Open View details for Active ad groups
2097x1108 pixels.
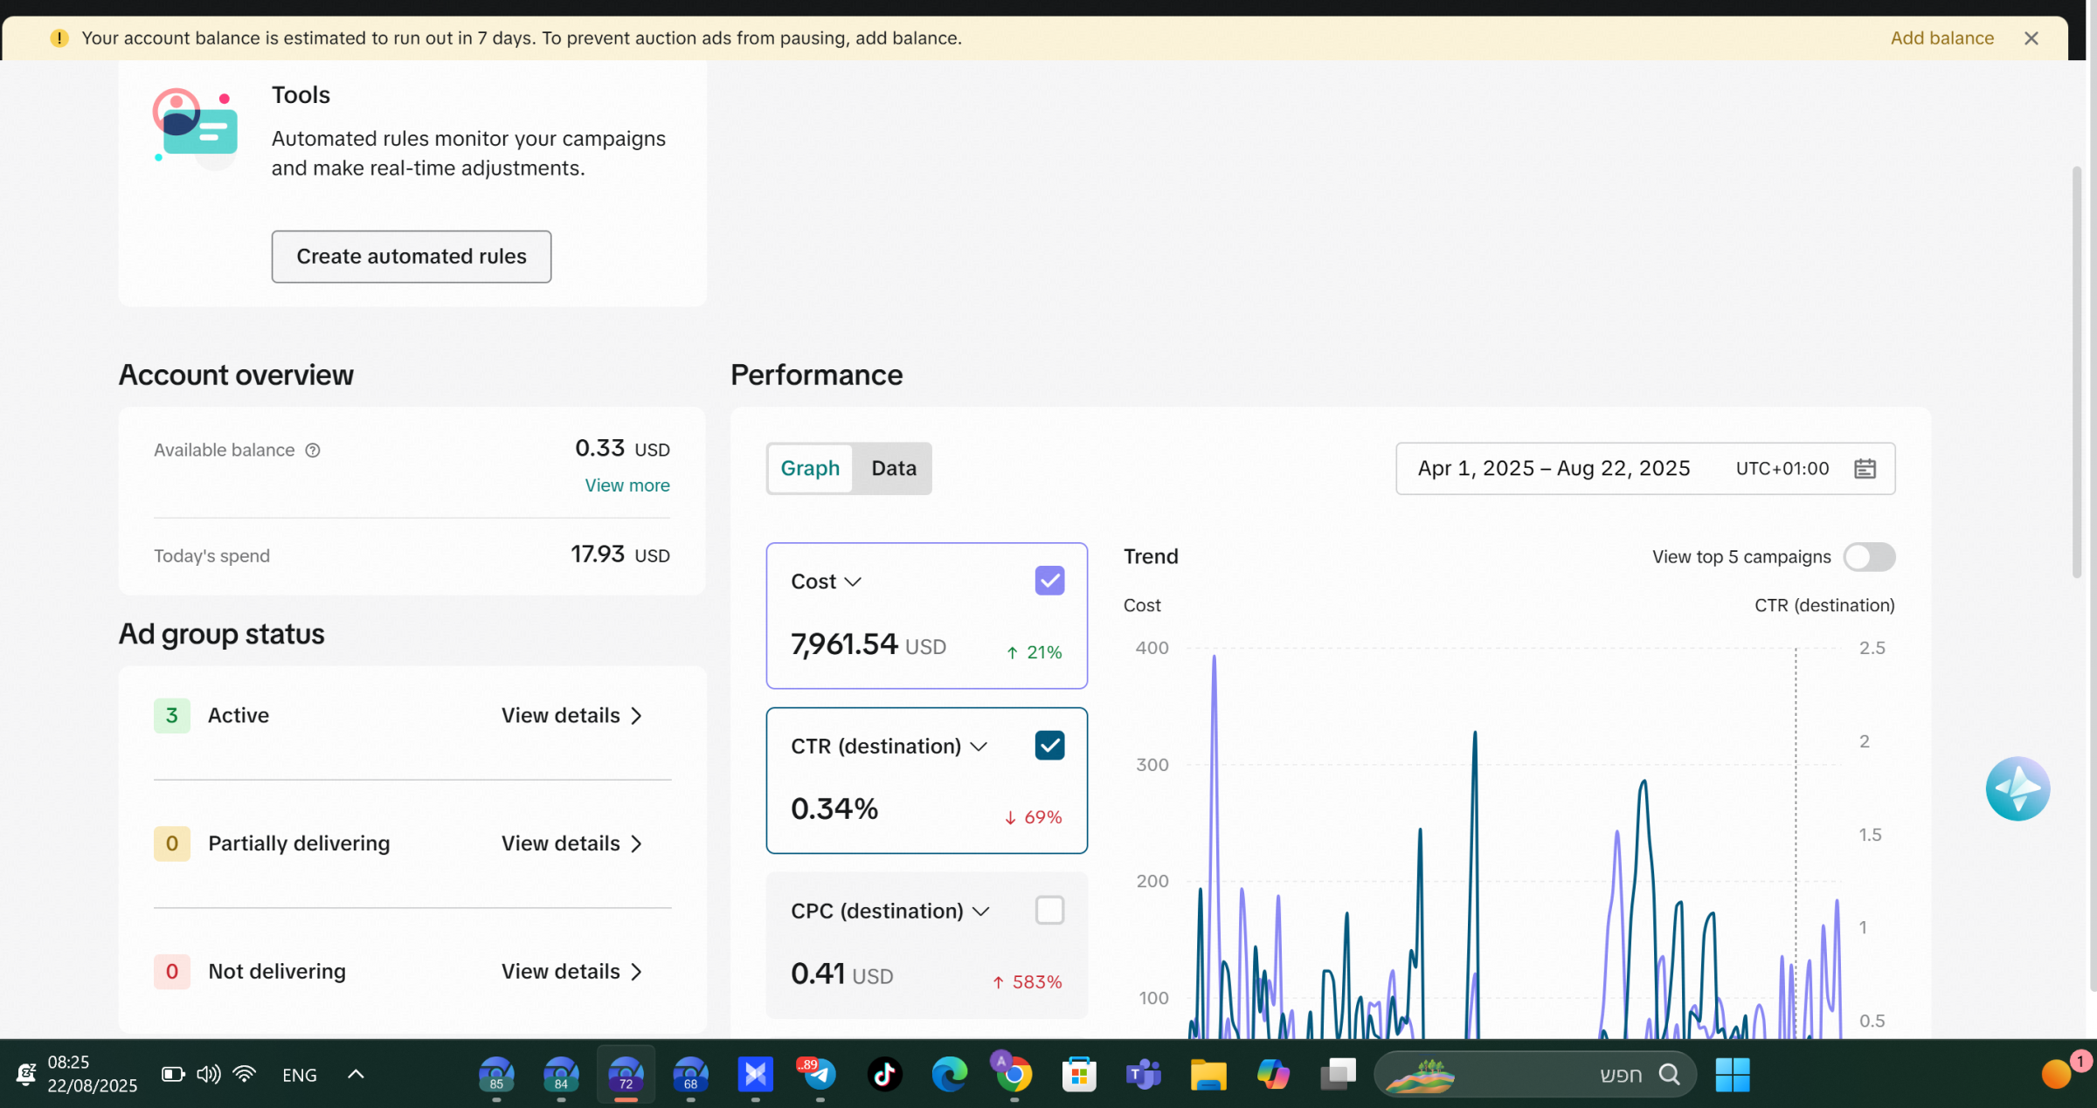(572, 716)
